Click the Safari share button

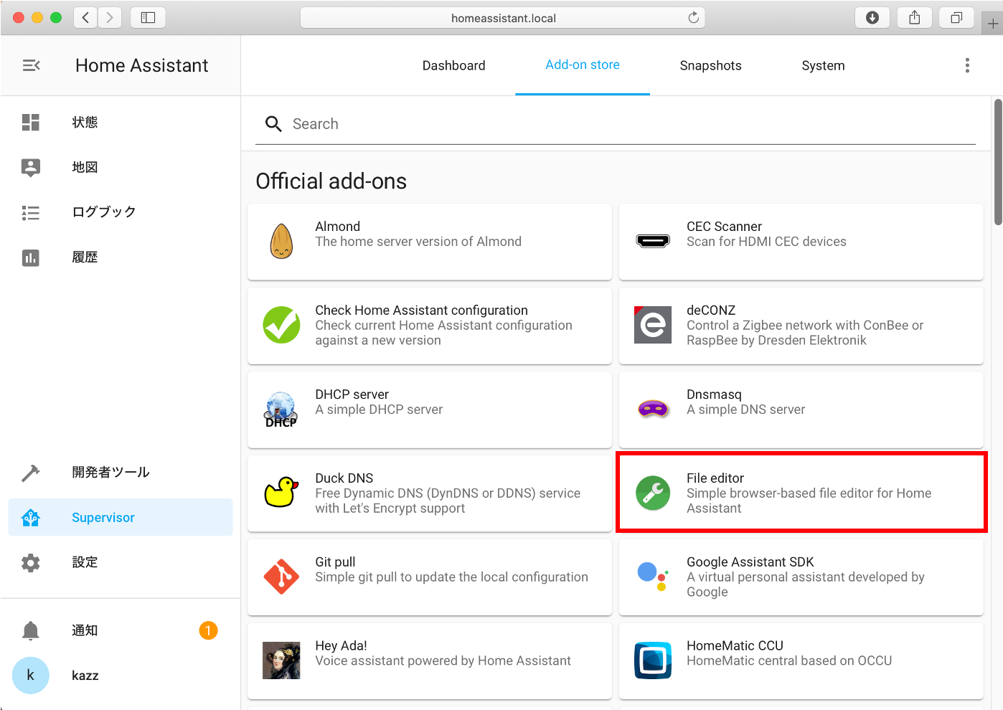point(914,18)
